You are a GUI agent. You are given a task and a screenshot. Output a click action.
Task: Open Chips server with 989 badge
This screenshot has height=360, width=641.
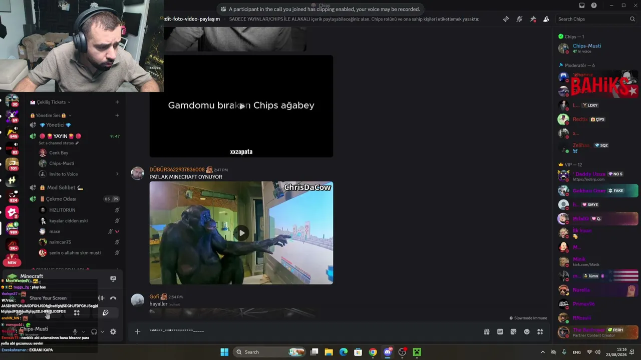(12, 228)
